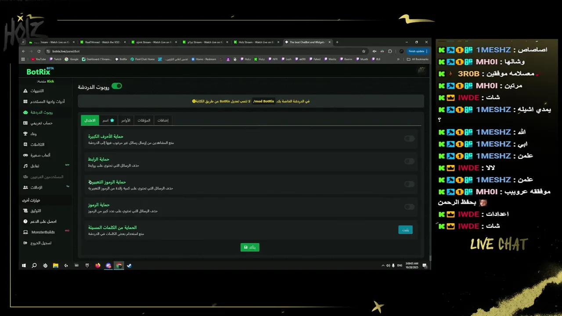This screenshot has height=316, width=562.
Task: Open the Chrome three-dot menu
Action: (x=427, y=51)
